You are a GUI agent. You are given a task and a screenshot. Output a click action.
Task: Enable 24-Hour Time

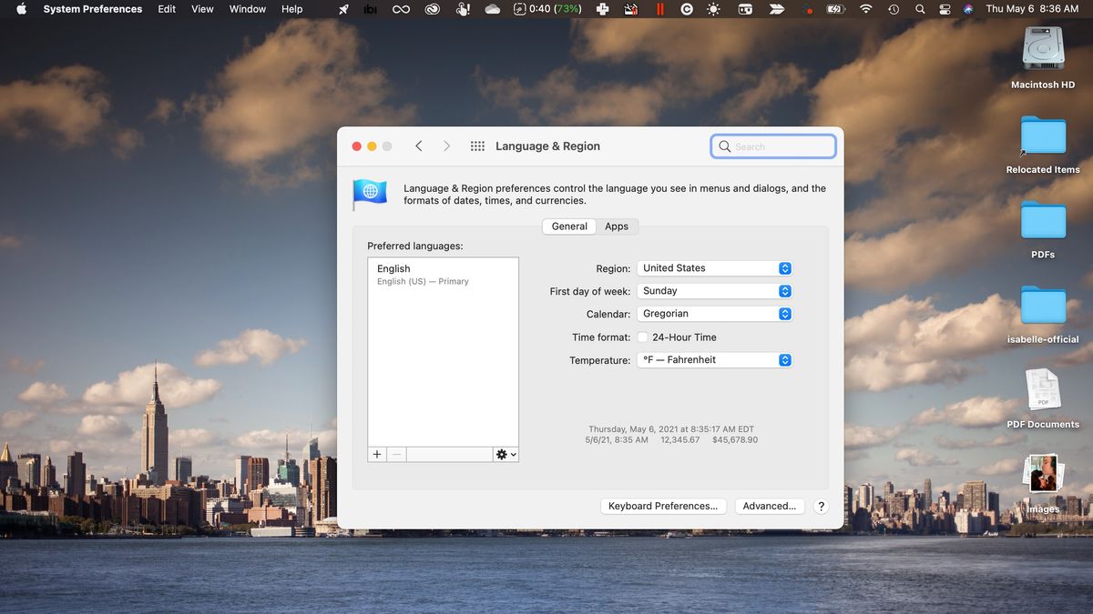click(x=642, y=337)
